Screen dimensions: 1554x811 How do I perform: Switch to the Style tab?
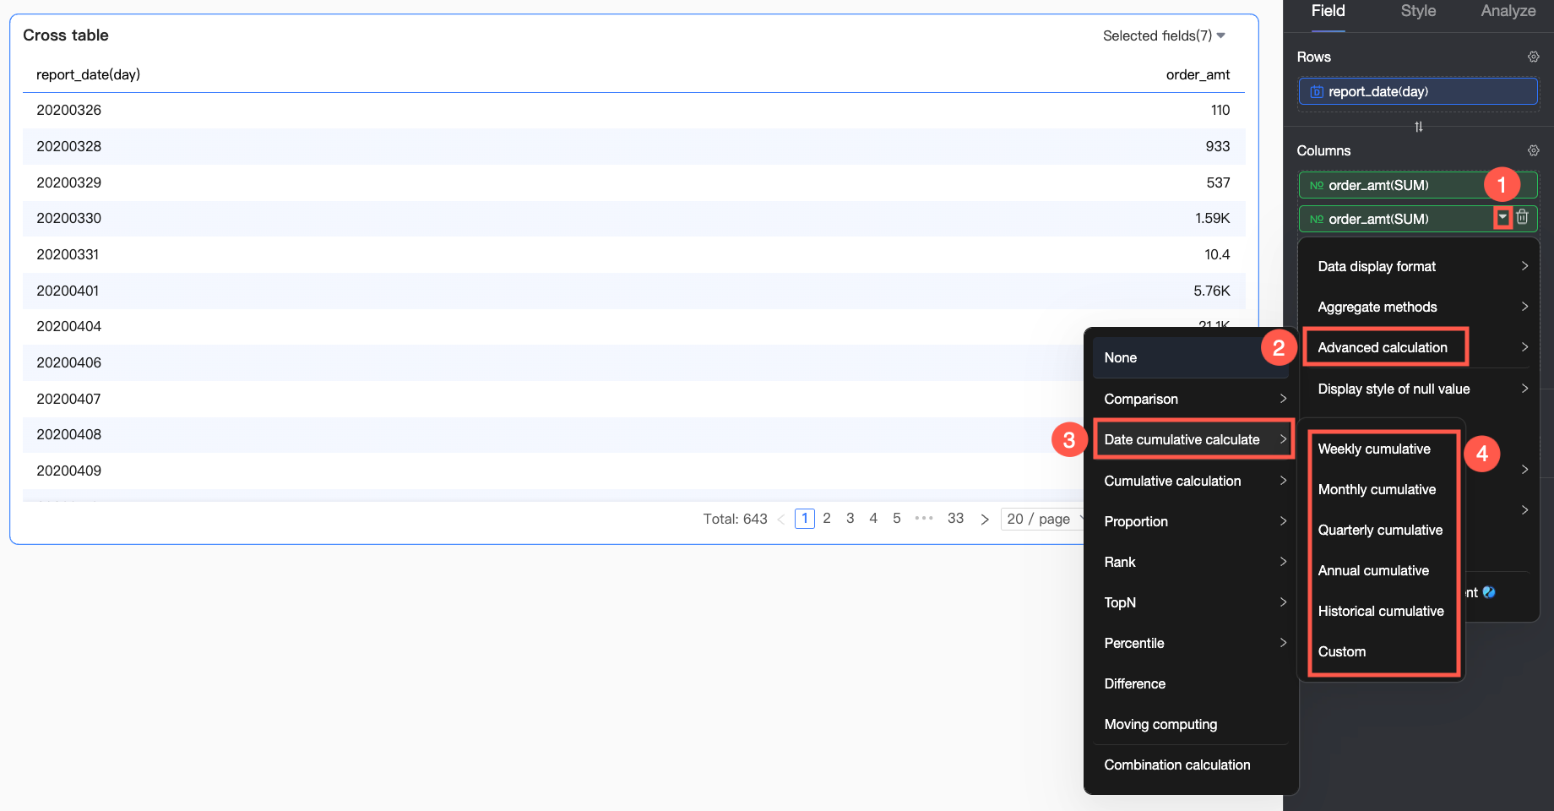coord(1418,12)
